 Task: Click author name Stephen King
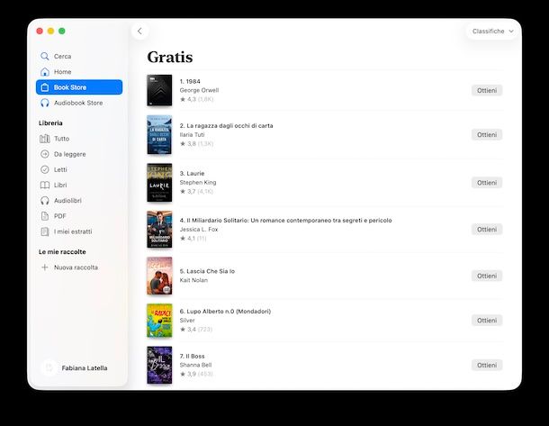198,183
